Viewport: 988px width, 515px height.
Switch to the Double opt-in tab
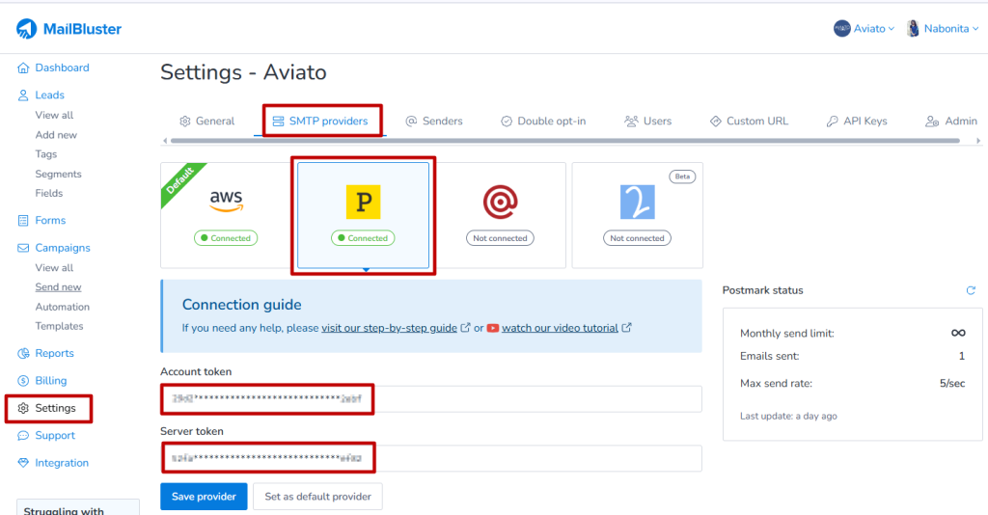pos(543,121)
